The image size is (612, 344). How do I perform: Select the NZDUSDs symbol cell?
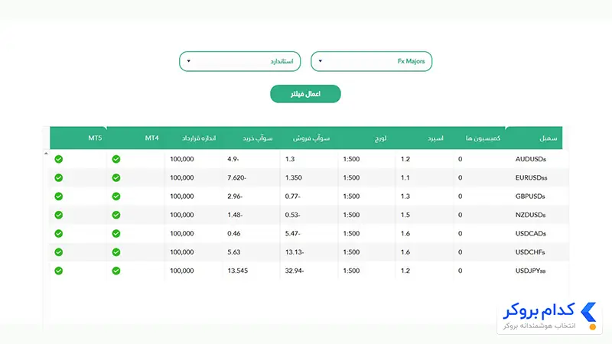530,215
